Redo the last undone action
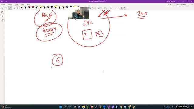The width and height of the screenshot is (194, 109). (x=6, y=8)
